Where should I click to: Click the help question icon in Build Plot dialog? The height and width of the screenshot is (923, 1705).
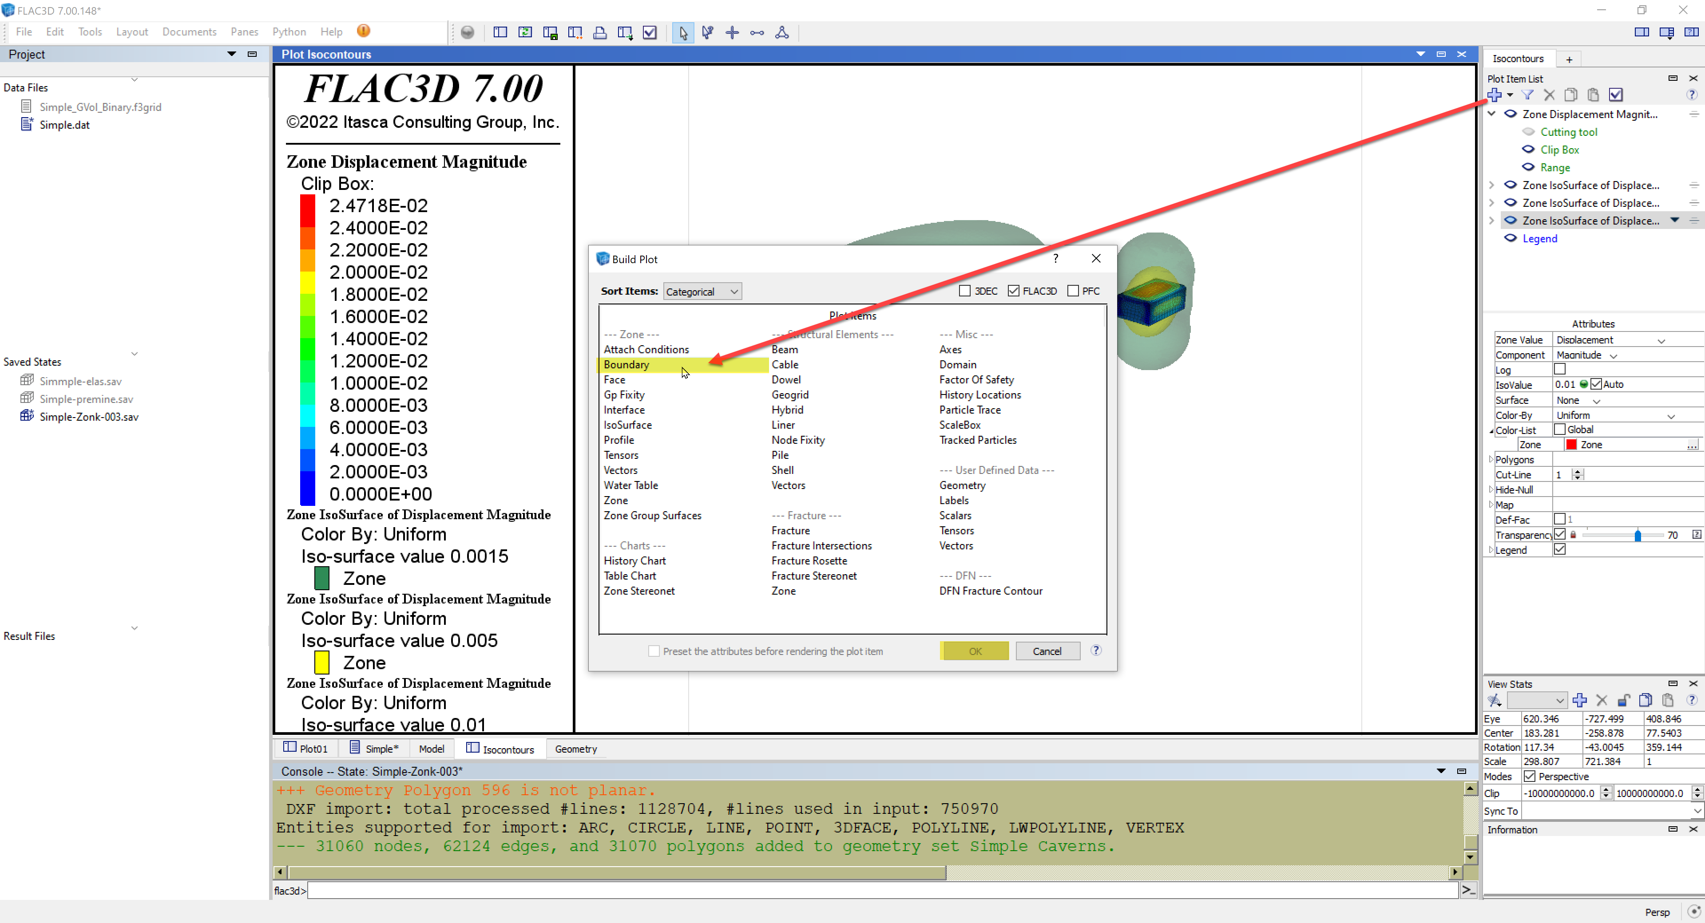[1096, 651]
